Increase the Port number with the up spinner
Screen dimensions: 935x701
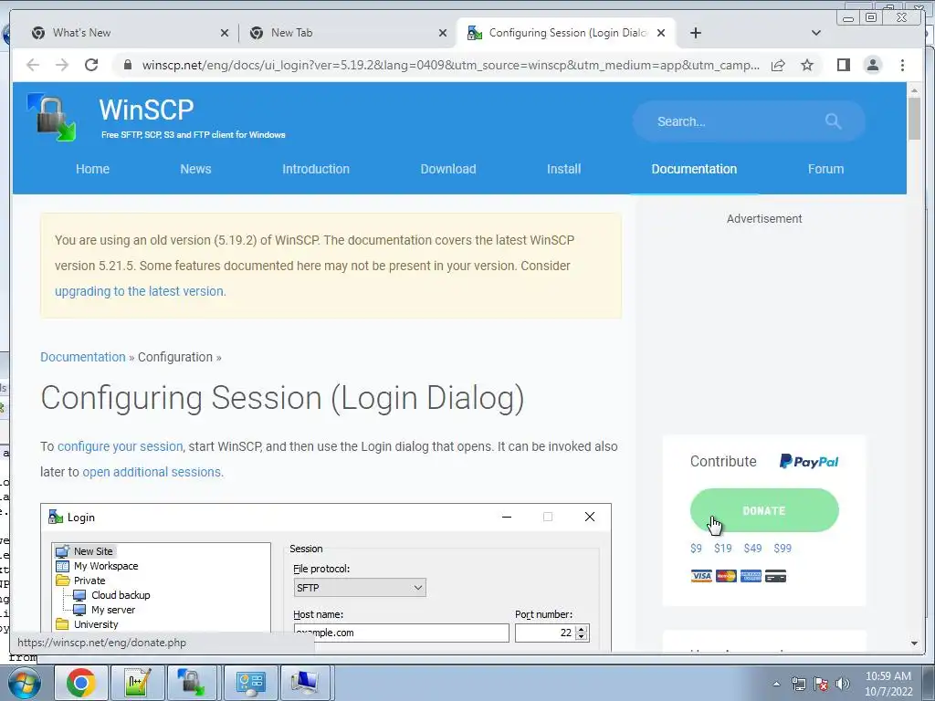[x=582, y=628]
